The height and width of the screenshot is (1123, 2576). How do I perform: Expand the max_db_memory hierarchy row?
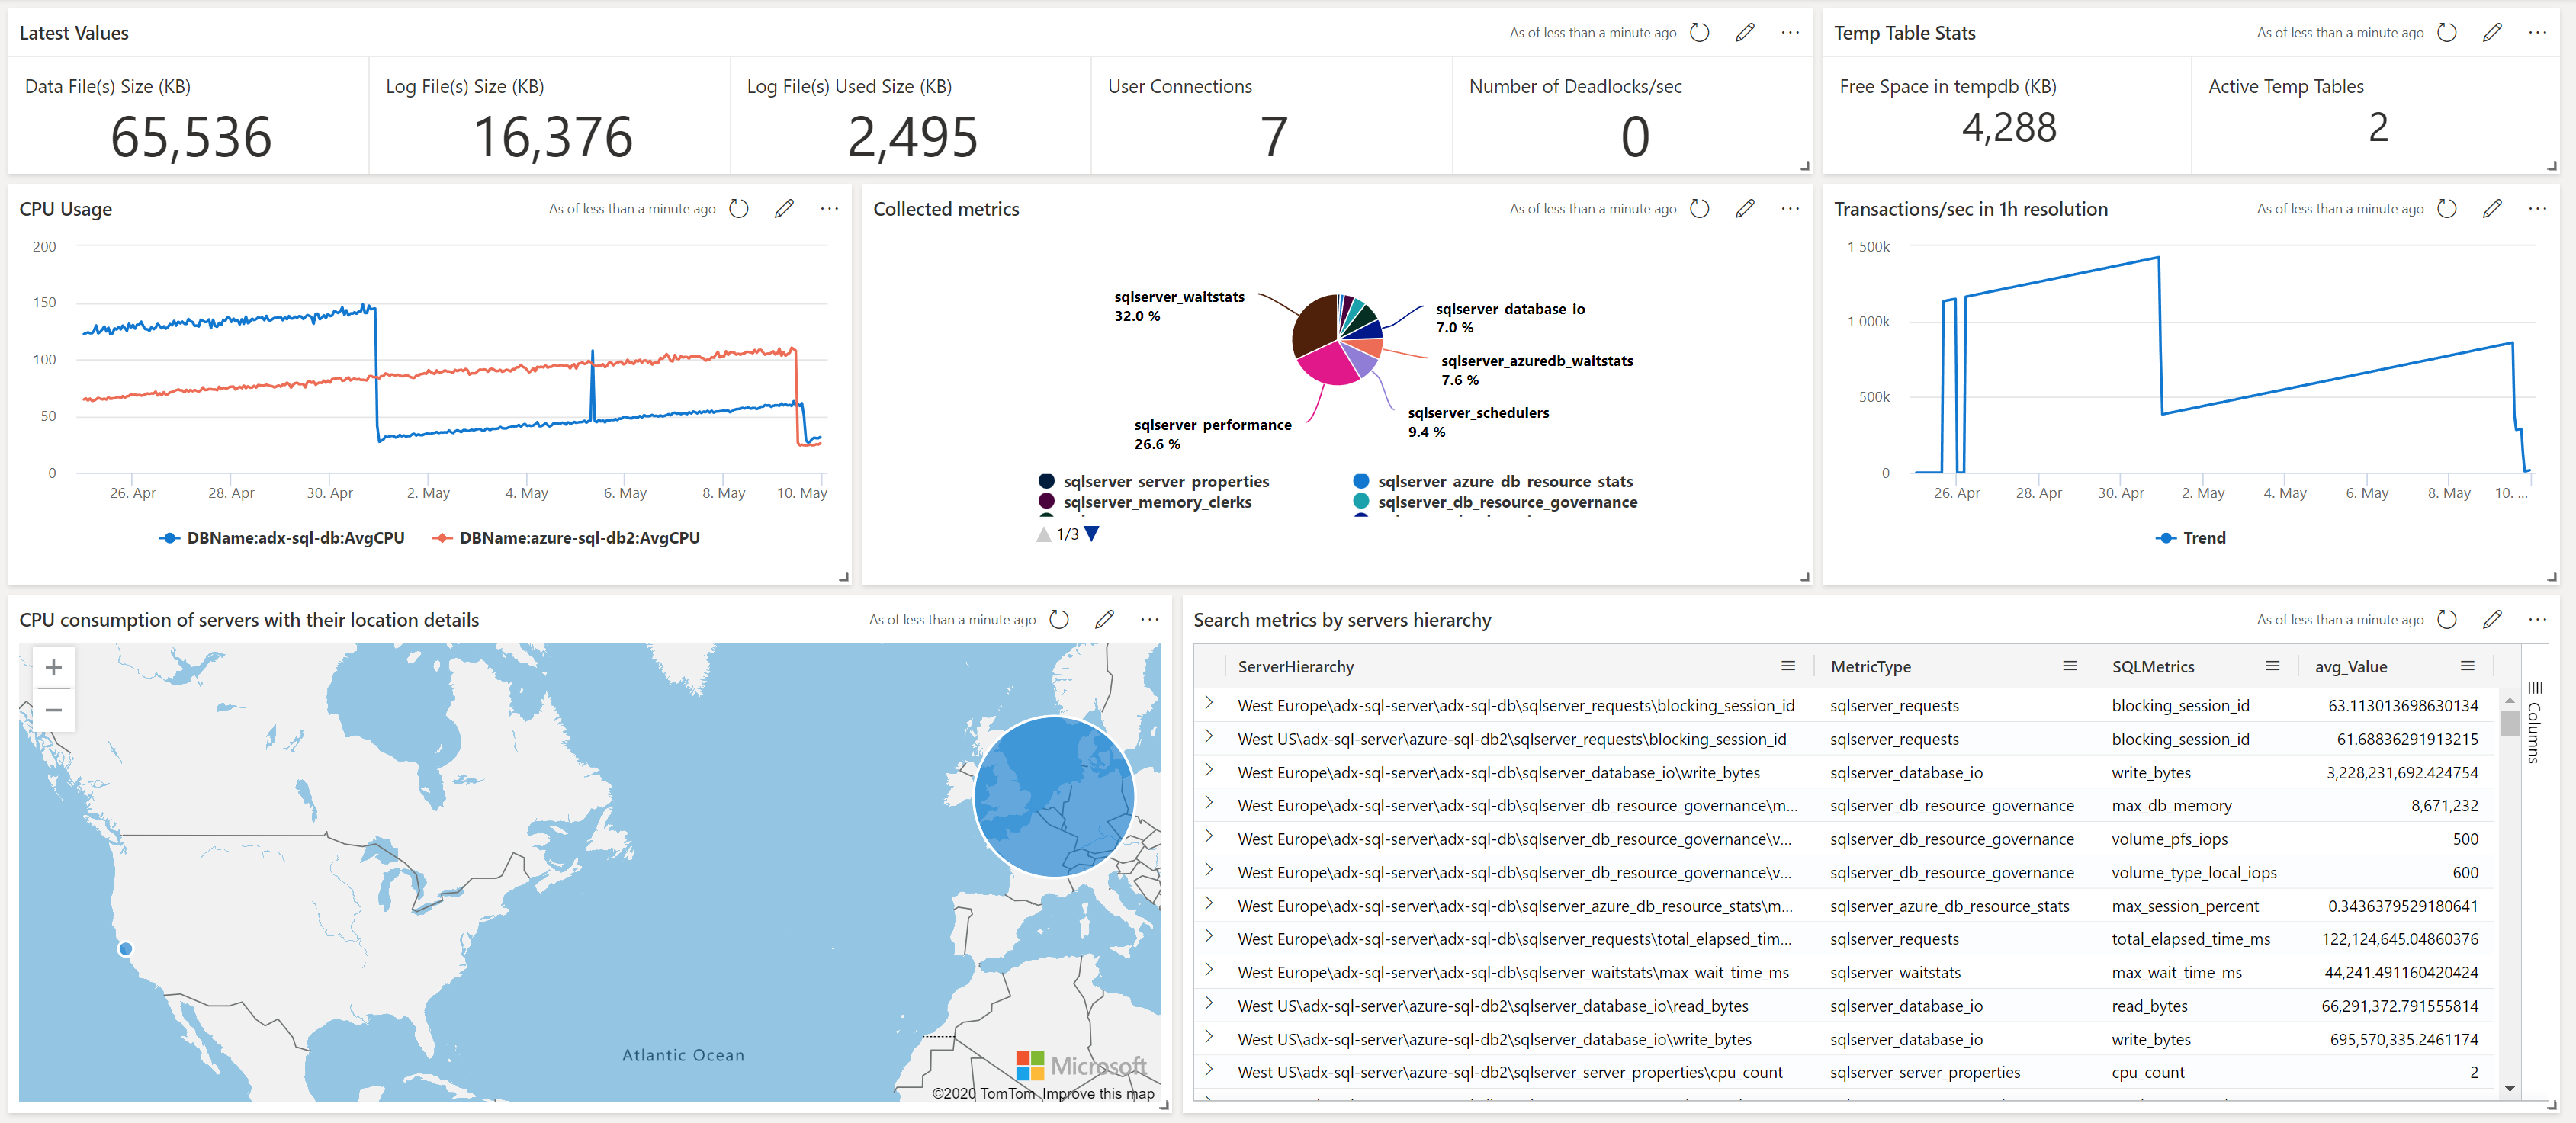pos(1209,804)
